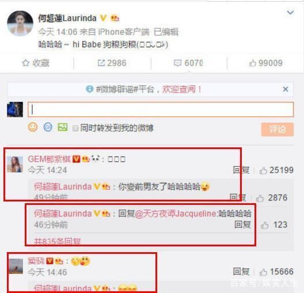Close the 微博辟谣 notice banner
The image size is (304, 293).
pyautogui.click(x=286, y=89)
